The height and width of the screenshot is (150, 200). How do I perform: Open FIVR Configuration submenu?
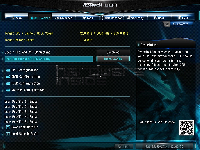click(x=26, y=83)
